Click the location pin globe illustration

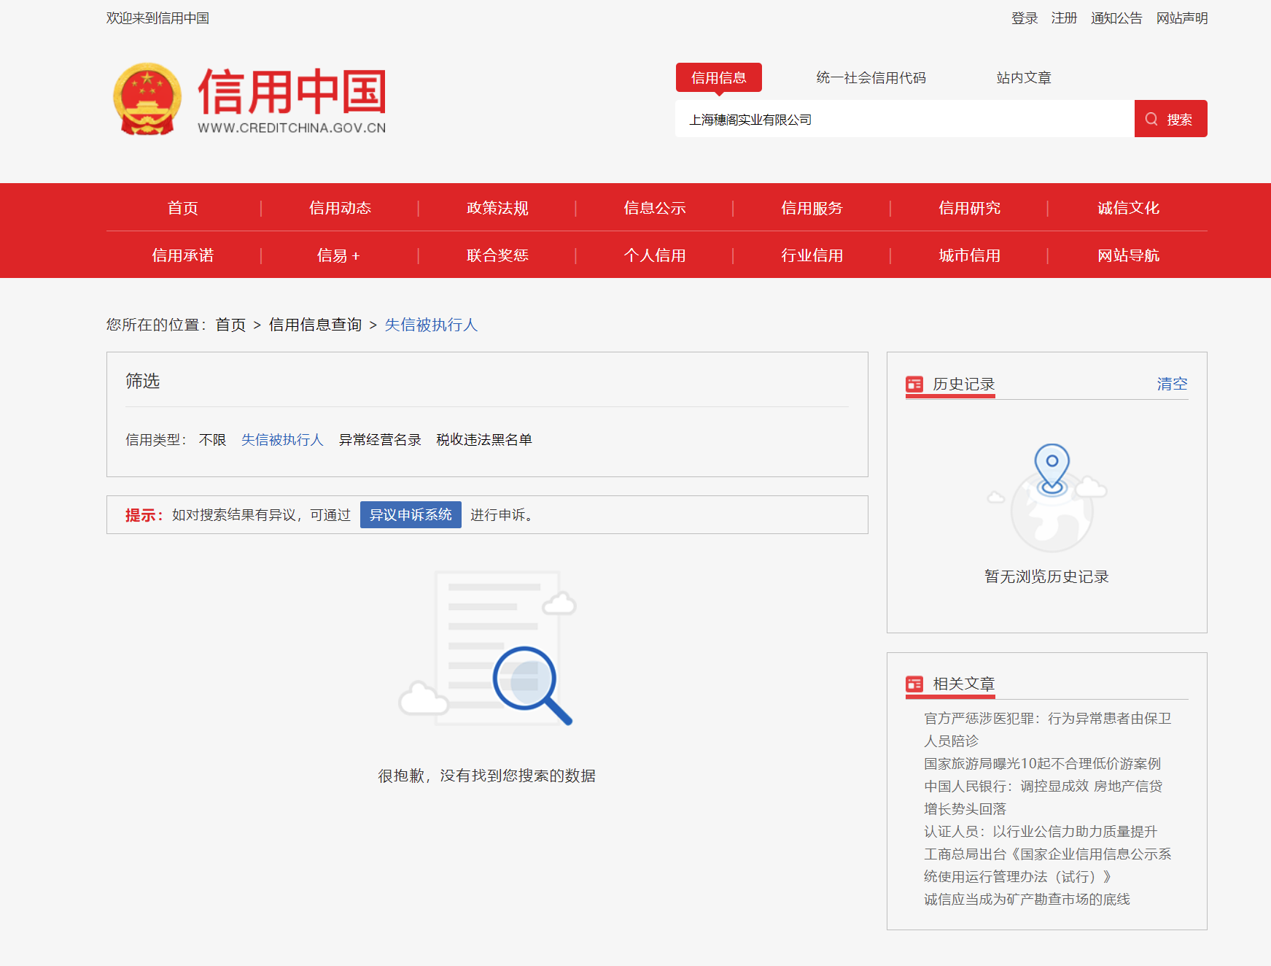(x=1051, y=498)
